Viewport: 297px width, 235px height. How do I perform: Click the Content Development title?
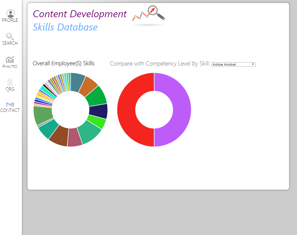click(80, 14)
